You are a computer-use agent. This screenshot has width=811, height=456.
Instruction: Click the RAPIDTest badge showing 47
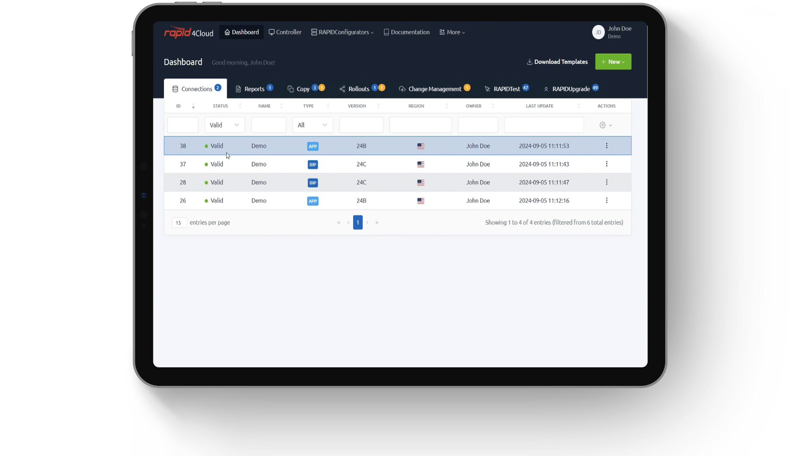click(525, 88)
